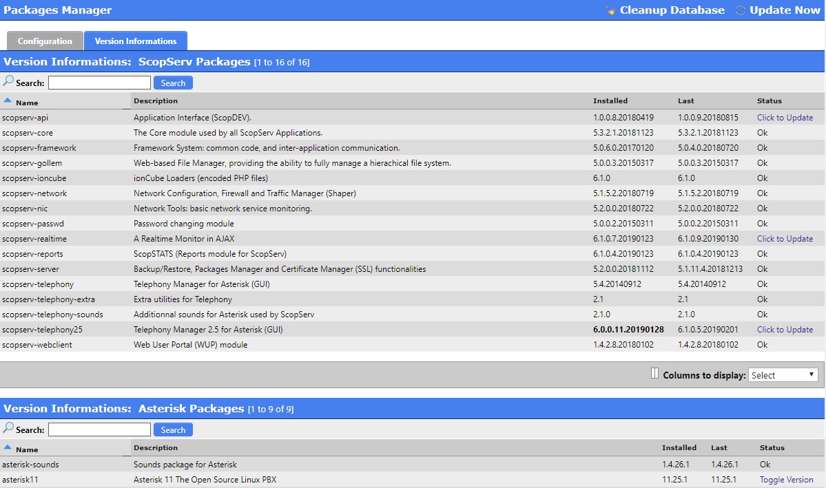826x488 pixels.
Task: Click the Cleanup Database broom icon
Action: 610,10
